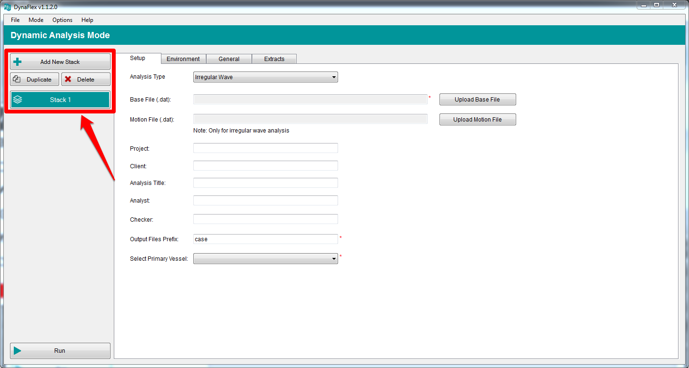Duplicate the selected stack
The width and height of the screenshot is (689, 368).
[34, 79]
